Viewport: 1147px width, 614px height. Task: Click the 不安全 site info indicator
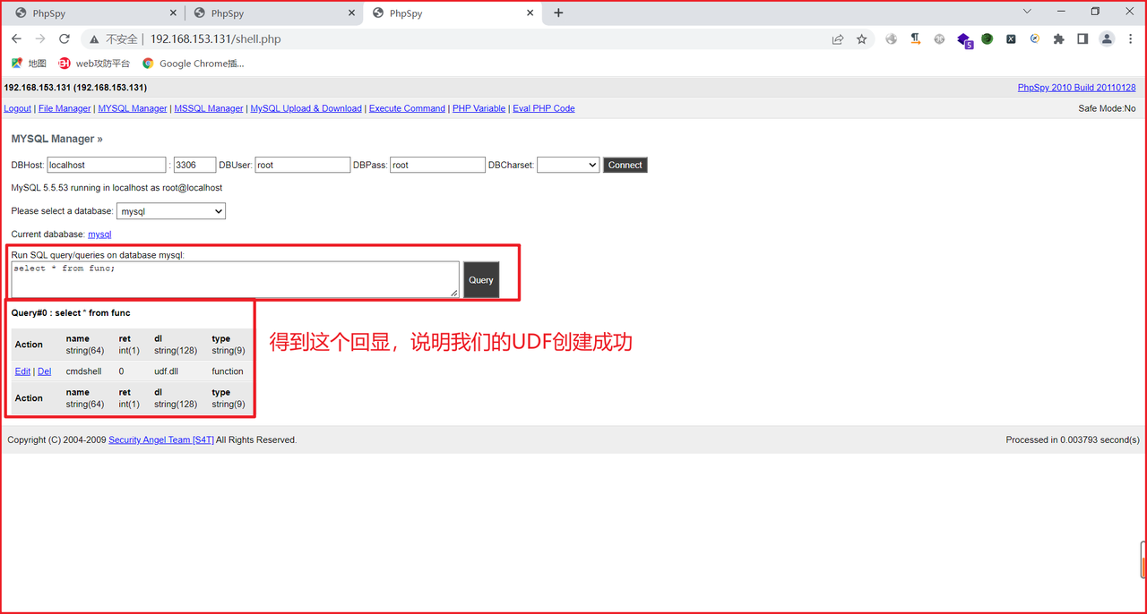coord(113,39)
